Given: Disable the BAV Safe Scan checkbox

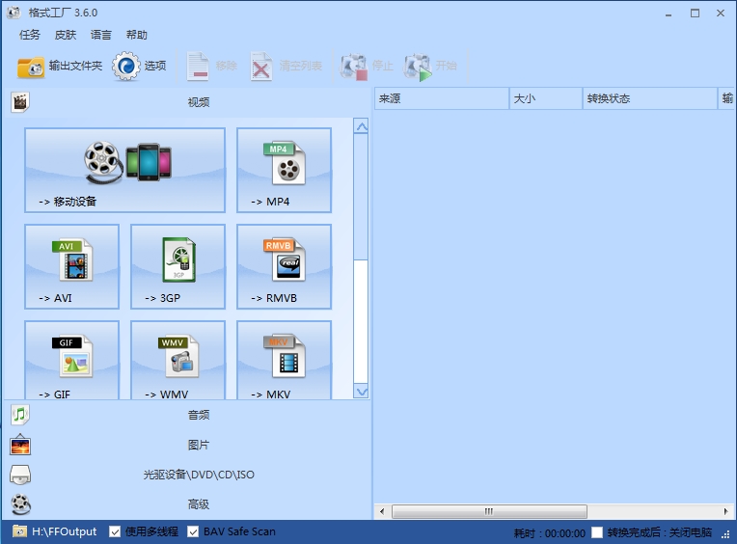Looking at the screenshot, I should point(194,531).
